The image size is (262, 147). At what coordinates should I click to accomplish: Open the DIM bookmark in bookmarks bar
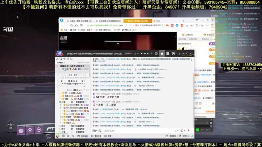pos(117,30)
